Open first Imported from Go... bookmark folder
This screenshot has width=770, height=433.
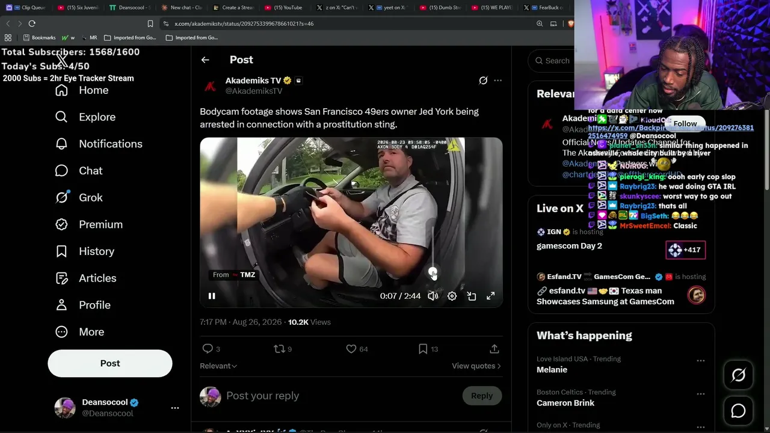pyautogui.click(x=130, y=37)
